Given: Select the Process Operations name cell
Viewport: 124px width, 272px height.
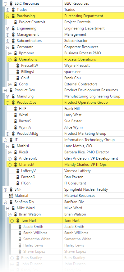Looking at the screenshot, I should click(x=93, y=59).
